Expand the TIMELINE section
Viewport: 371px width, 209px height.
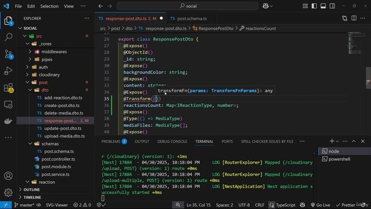tap(20, 197)
